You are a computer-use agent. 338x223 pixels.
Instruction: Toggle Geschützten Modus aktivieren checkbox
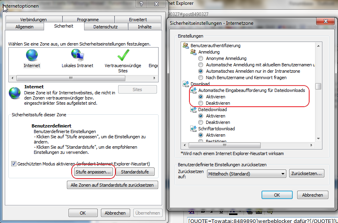click(14, 164)
